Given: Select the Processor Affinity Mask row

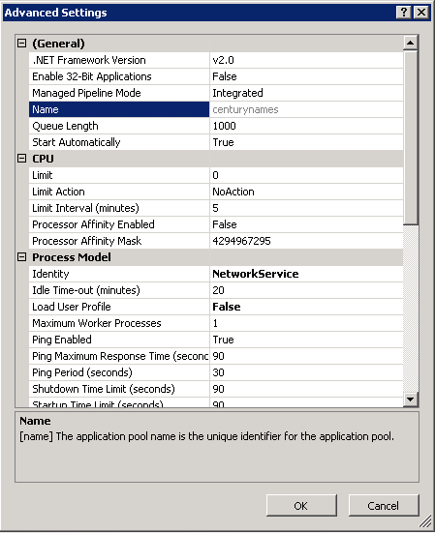Looking at the screenshot, I should coord(216,241).
